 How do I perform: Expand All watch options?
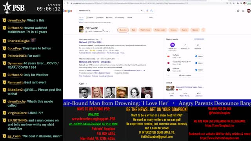pyautogui.click(x=185, y=75)
